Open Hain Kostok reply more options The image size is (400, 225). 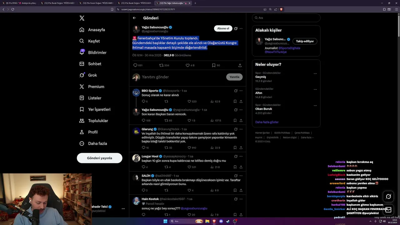tap(241, 199)
